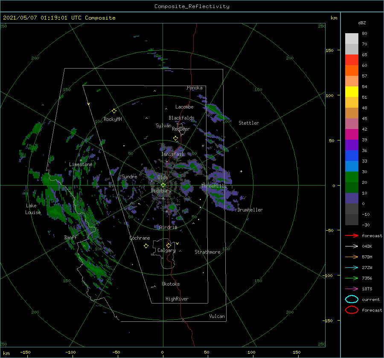Viewport: 384px width, 358px height.
Task: Click the 39 dBZ magenta color swatch
Action: (x=352, y=134)
